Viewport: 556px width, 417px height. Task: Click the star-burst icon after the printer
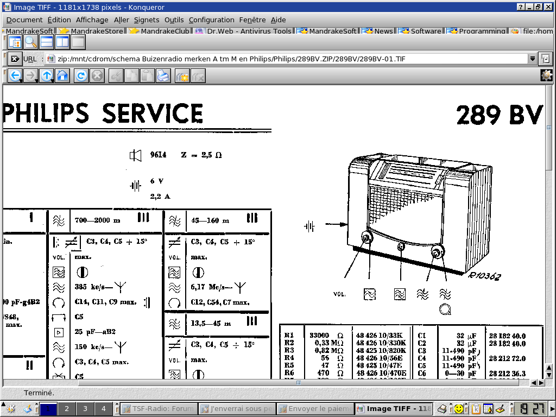click(x=182, y=75)
